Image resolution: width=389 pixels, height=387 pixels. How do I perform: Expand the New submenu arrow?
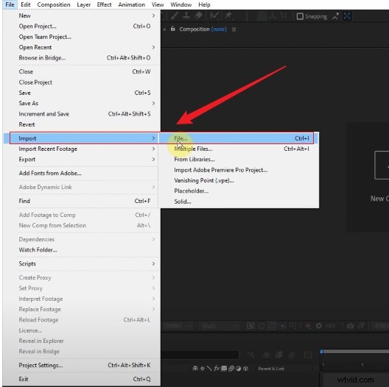153,15
